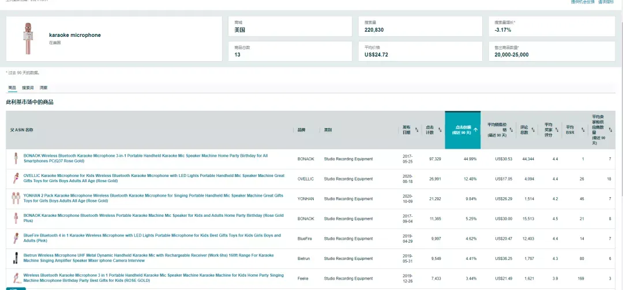Sort by 发布日期 using its sort arrows
This screenshot has height=290, width=623.
pos(417,130)
